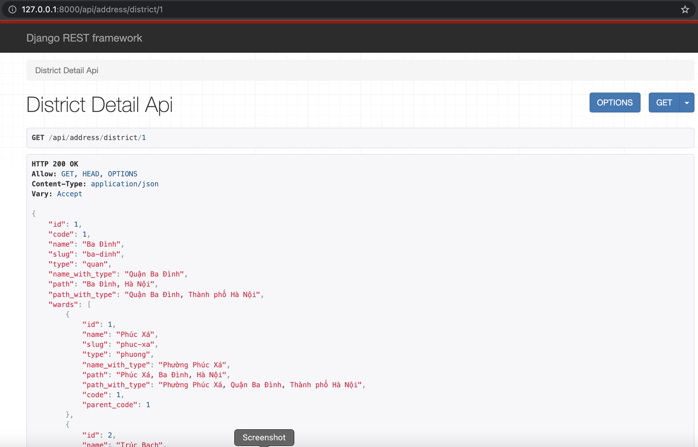Click the HTTP 200 OK status line
Image resolution: width=698 pixels, height=447 pixels.
click(55, 164)
